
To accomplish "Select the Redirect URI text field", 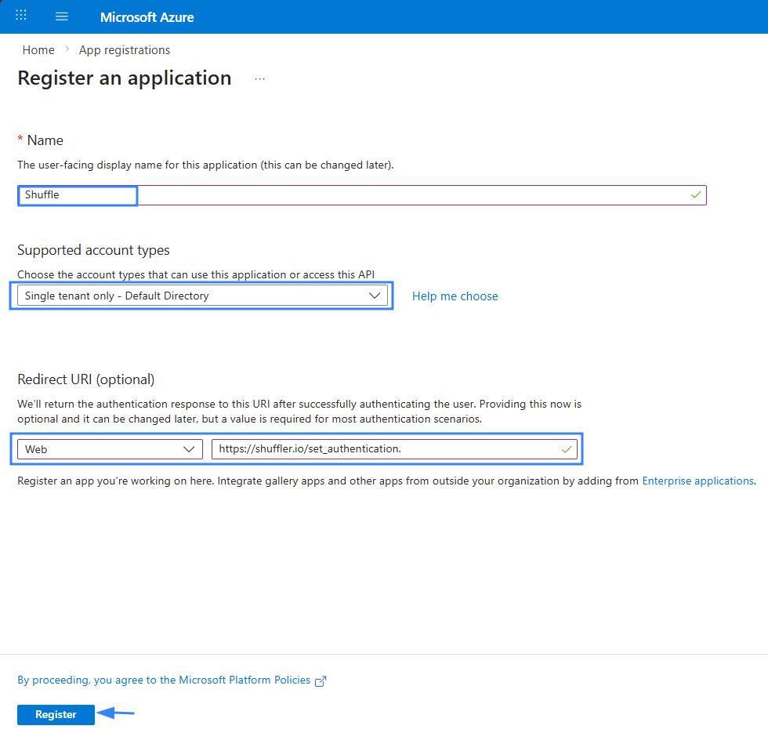I will (x=392, y=448).
